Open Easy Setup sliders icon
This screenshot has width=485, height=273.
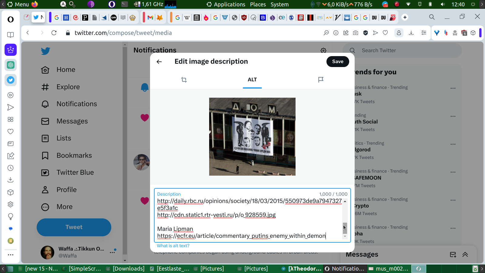[x=424, y=33]
